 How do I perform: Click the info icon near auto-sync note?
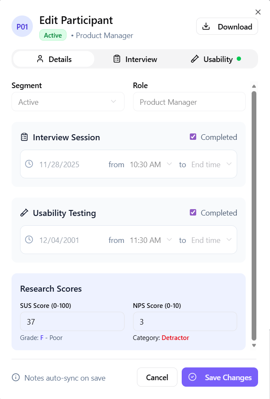coord(16,378)
